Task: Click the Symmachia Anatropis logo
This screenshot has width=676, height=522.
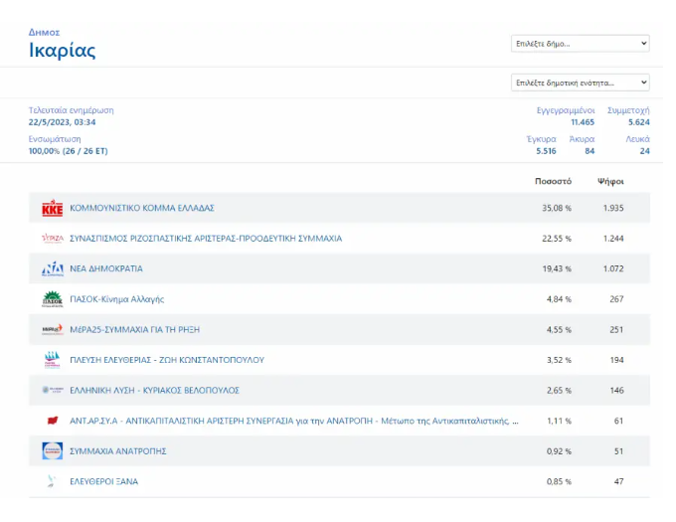Action: coord(52,450)
